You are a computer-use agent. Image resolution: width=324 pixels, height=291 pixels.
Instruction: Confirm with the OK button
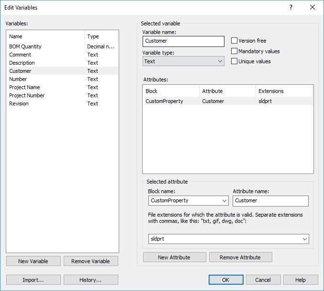[x=226, y=279]
